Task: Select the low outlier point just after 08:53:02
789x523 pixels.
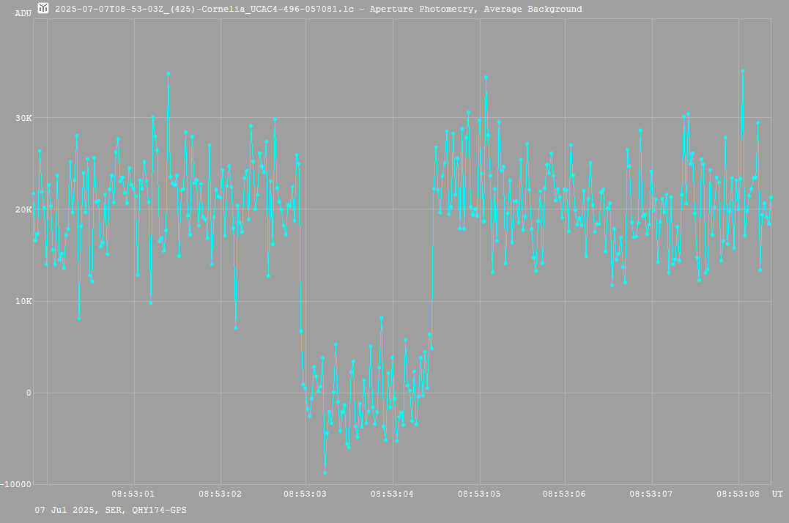Action: (235, 327)
